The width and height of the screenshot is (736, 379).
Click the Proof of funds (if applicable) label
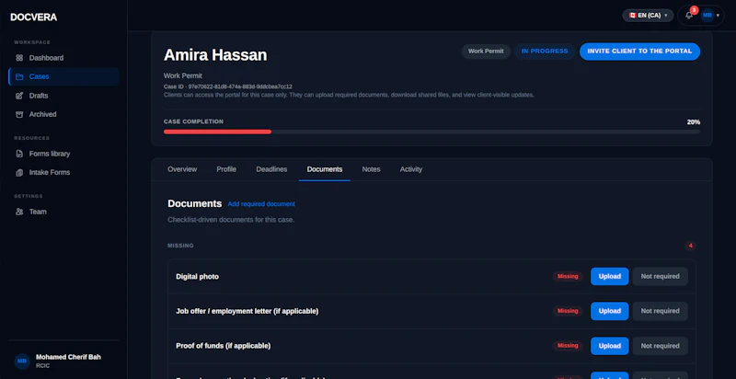[223, 346]
